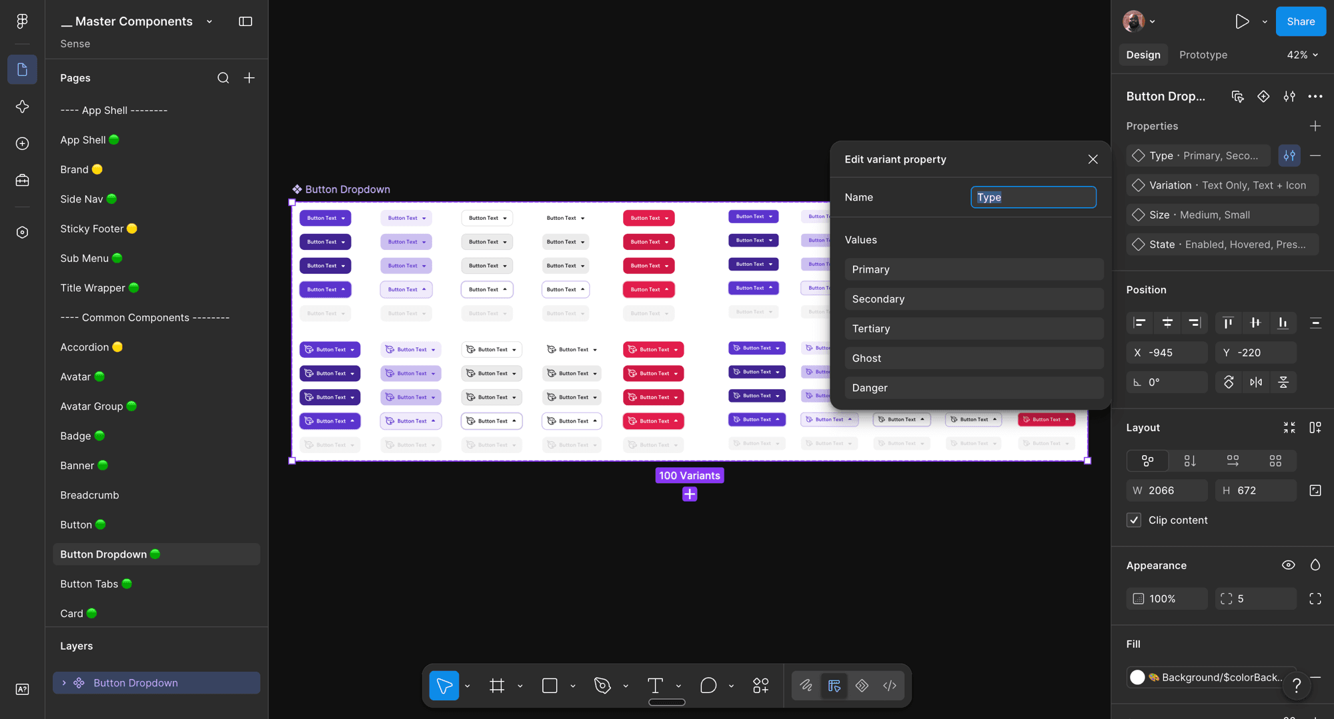Click align left icon in Position
The image size is (1334, 719).
point(1139,323)
